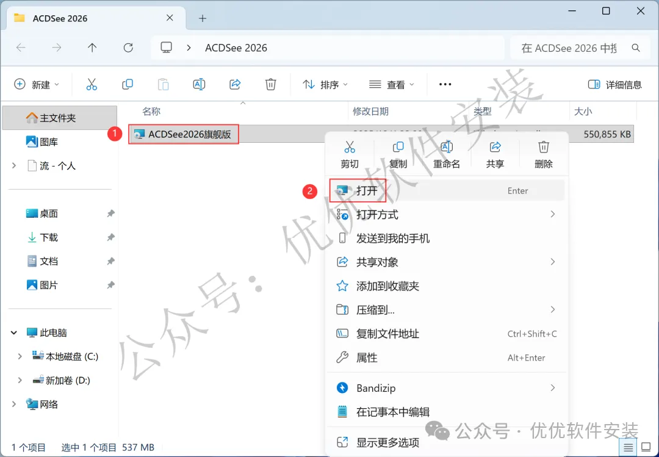Click the search magnifier icon
Image resolution: width=659 pixels, height=457 pixels.
(636, 48)
